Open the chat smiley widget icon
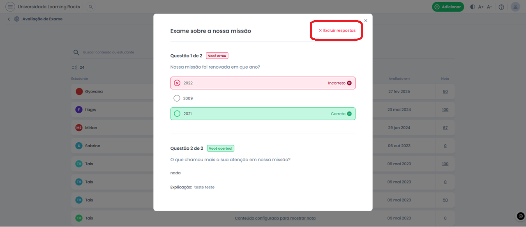This screenshot has width=526, height=227. tap(521, 216)
